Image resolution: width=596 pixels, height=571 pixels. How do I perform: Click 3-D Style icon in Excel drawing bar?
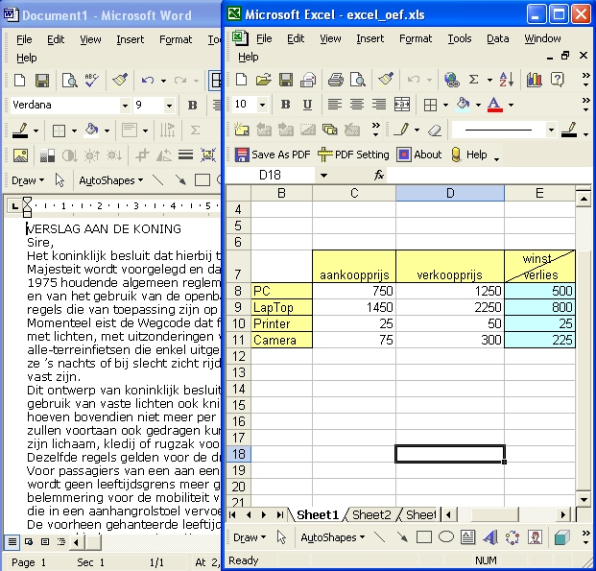(x=561, y=537)
